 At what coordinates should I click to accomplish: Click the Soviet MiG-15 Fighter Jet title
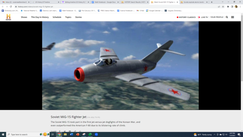[68, 117]
